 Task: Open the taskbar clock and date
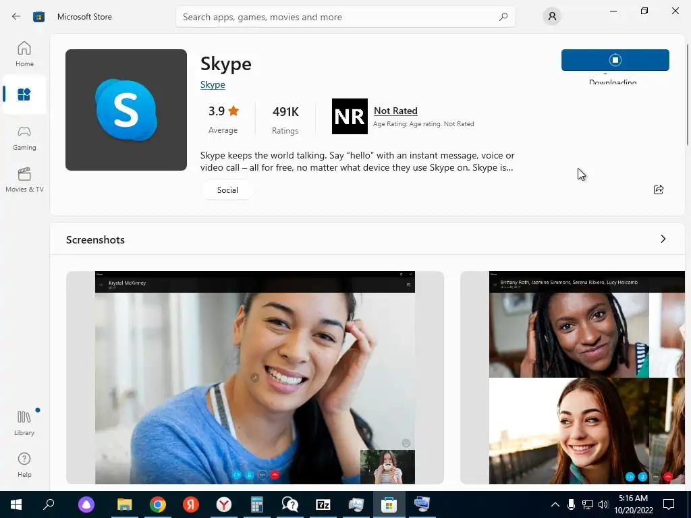coord(633,505)
